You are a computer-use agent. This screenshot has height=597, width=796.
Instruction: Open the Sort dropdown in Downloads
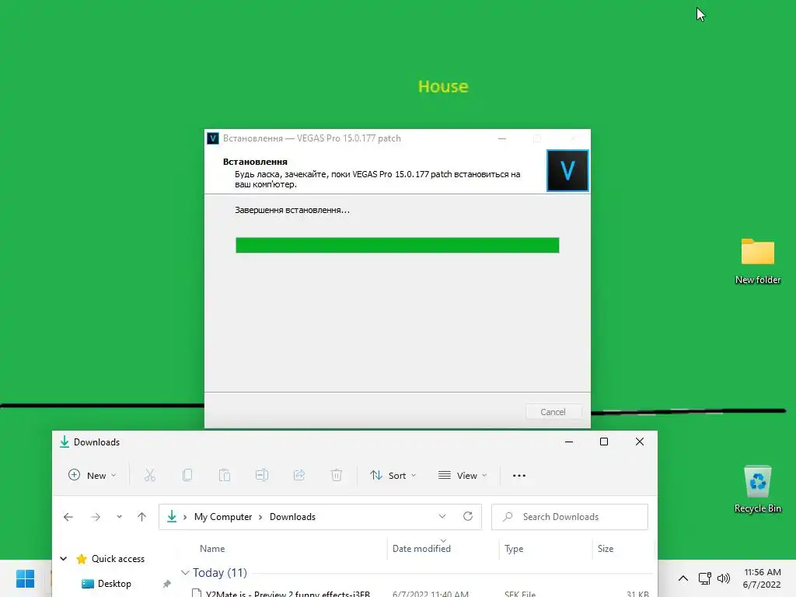[x=393, y=475]
